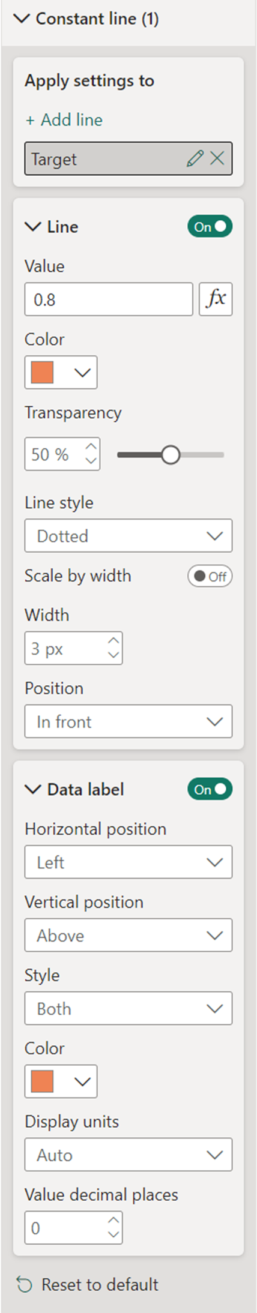Decrease the Width value with down arrow
257x1313 pixels.
click(x=113, y=655)
